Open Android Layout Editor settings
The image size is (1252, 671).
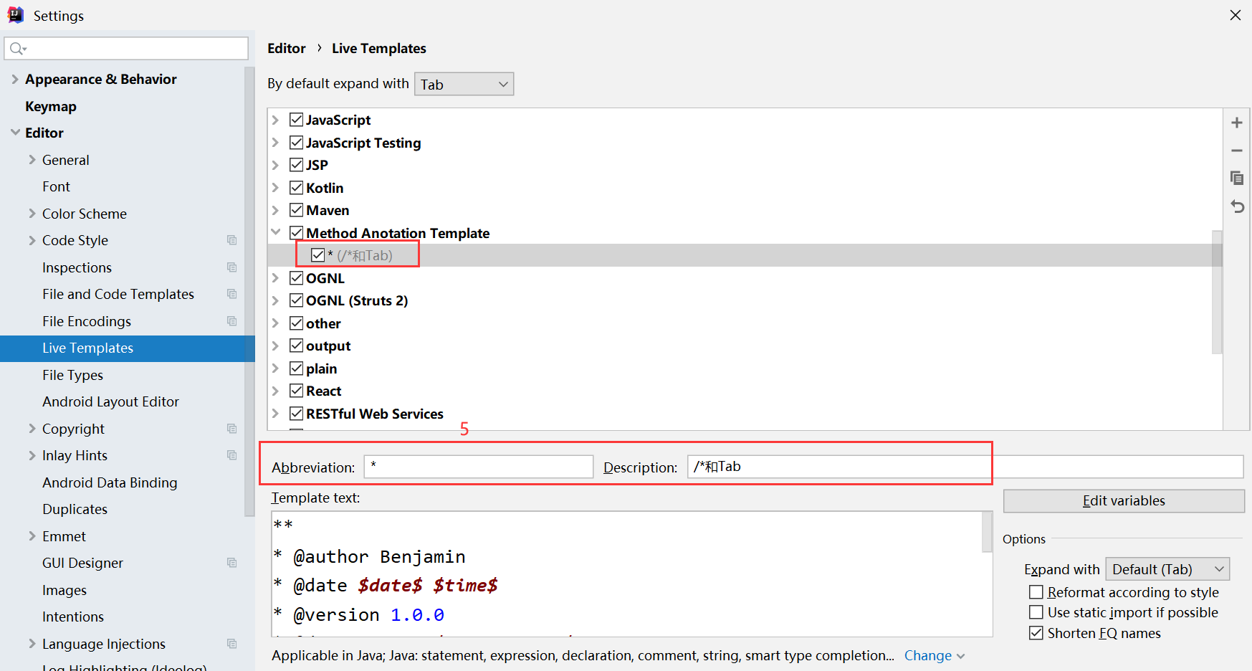coord(110,401)
